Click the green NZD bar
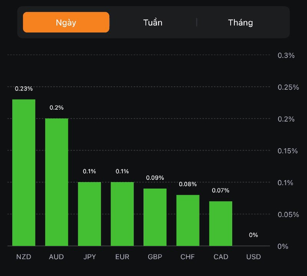Image resolution: width=307 pixels, height=276 pixels. (x=24, y=172)
